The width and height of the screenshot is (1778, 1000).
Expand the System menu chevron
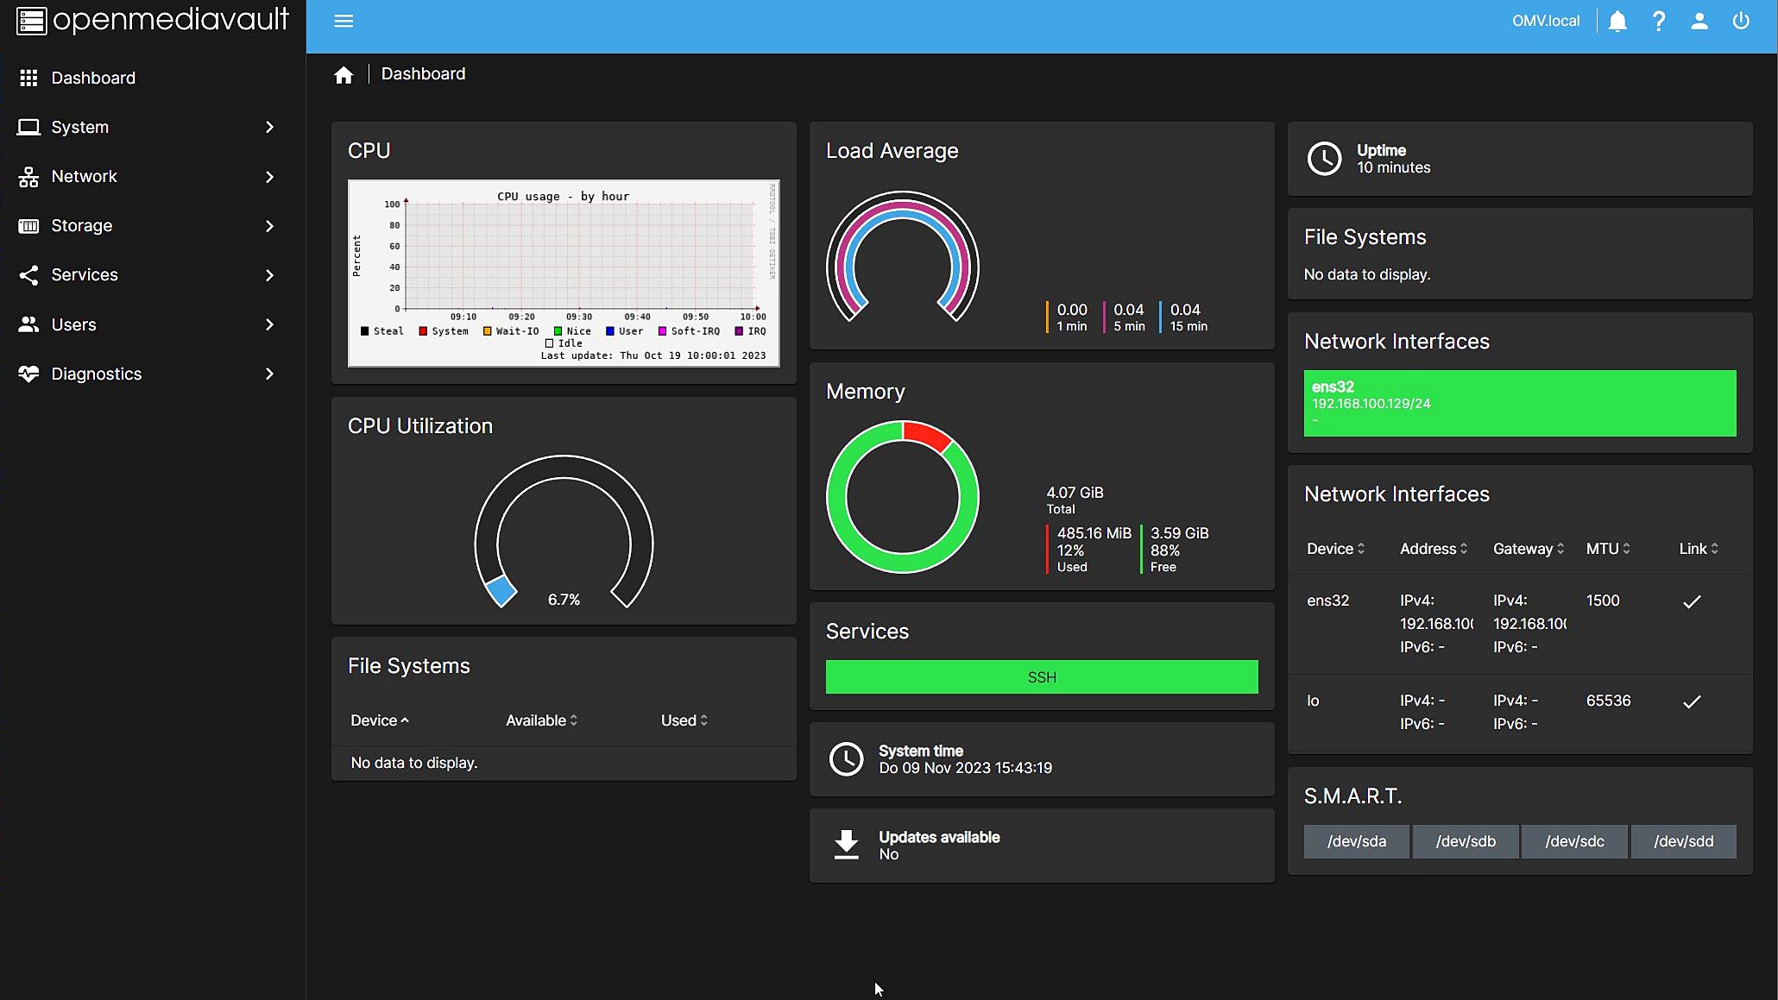tap(269, 127)
